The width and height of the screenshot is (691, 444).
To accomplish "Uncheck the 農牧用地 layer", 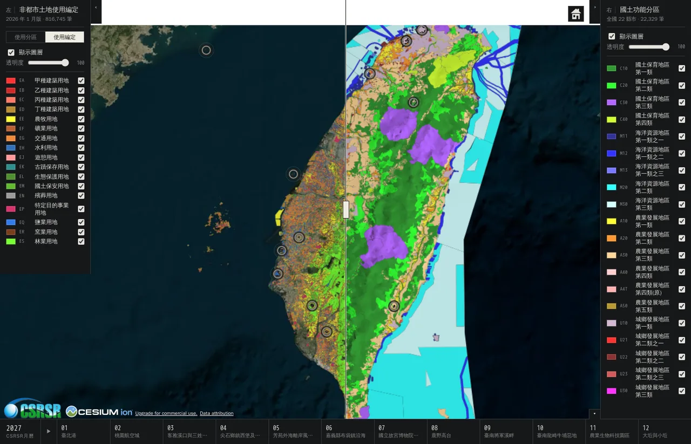I will [x=81, y=119].
